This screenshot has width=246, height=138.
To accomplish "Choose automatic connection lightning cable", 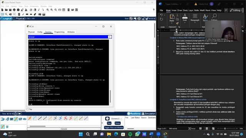I will [30, 118].
